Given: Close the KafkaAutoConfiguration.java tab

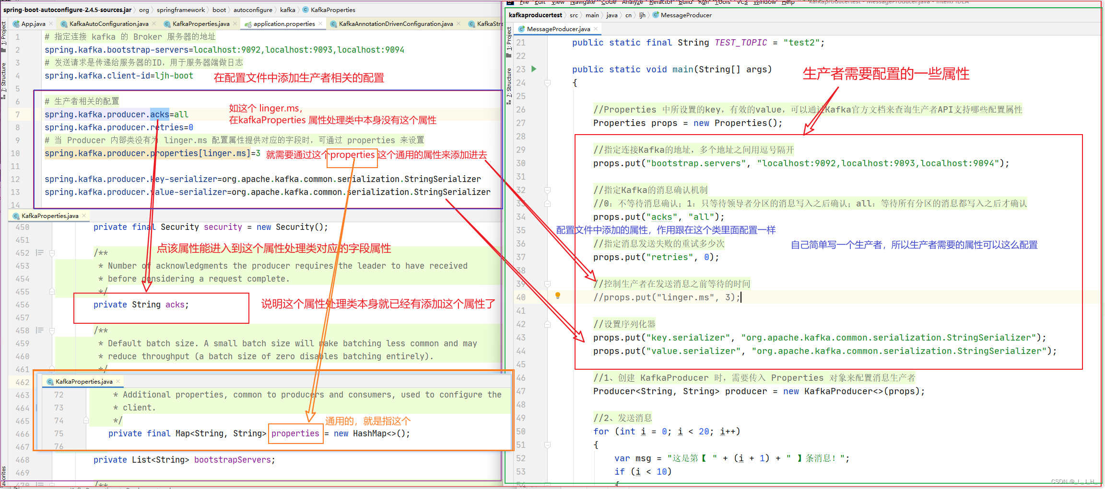Looking at the screenshot, I should tap(154, 23).
